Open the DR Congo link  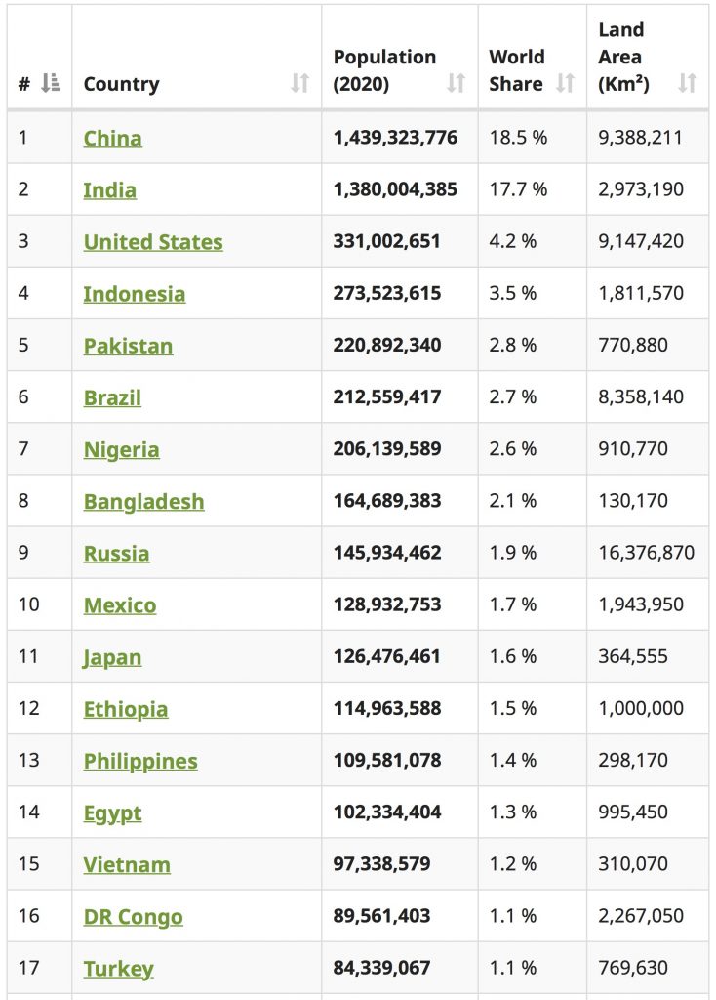pos(133,916)
